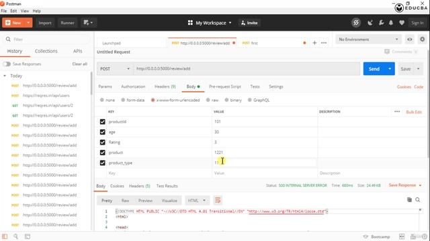Search inside the response body icon
The image size is (430, 241).
pyautogui.click(x=418, y=199)
